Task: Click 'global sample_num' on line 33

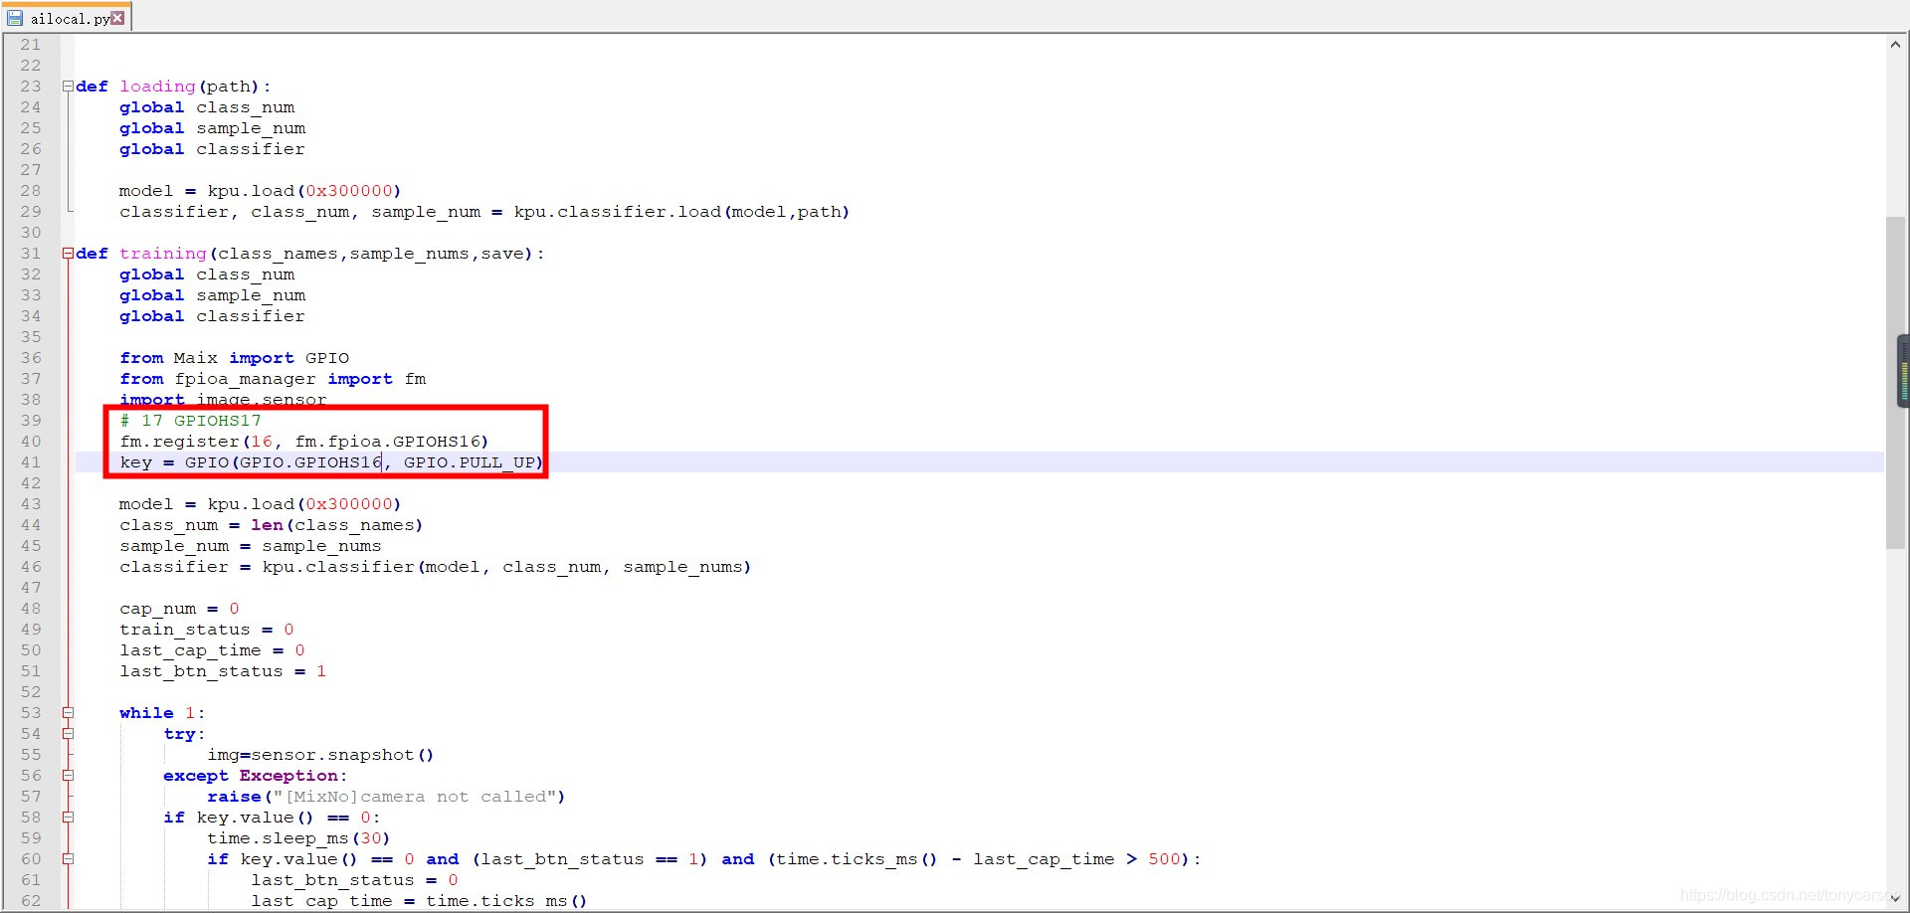Action: click(212, 295)
